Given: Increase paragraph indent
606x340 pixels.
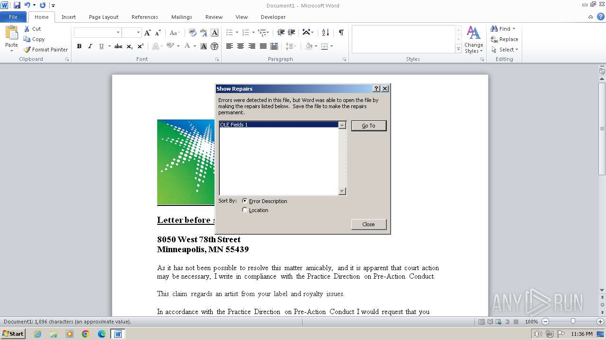Looking at the screenshot, I should pyautogui.click(x=292, y=33).
